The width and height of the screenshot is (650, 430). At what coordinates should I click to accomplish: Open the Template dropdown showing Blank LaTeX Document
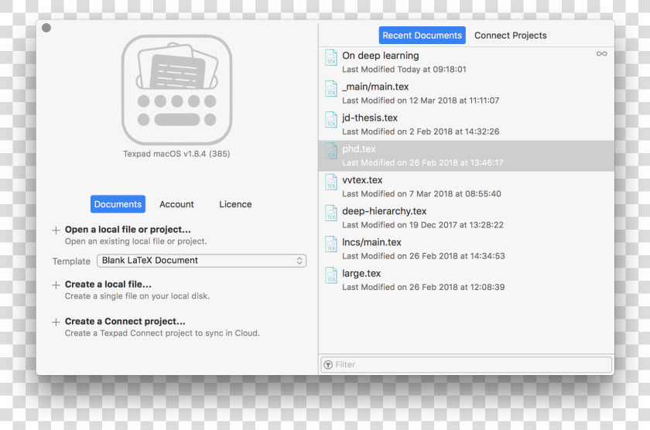(201, 261)
